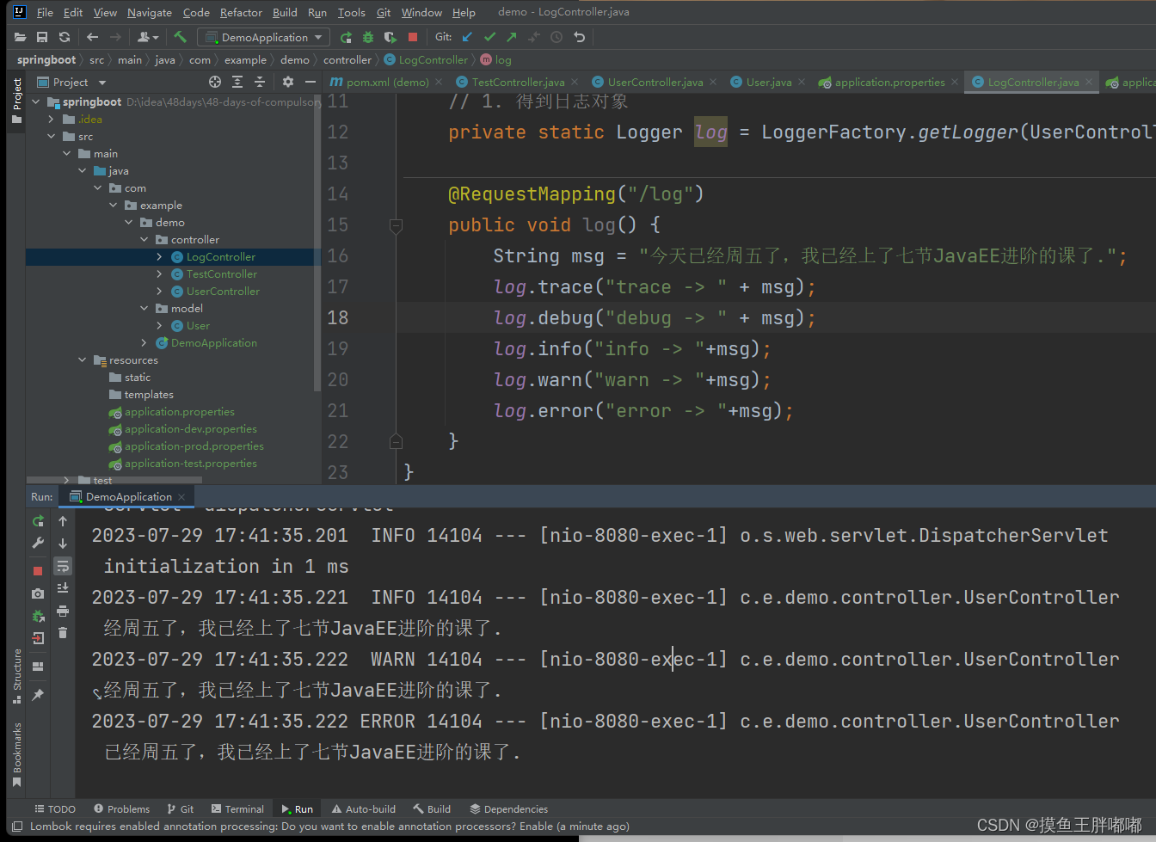1156x842 pixels.
Task: Select application-dev.properties in the project tree
Action: click(x=190, y=429)
